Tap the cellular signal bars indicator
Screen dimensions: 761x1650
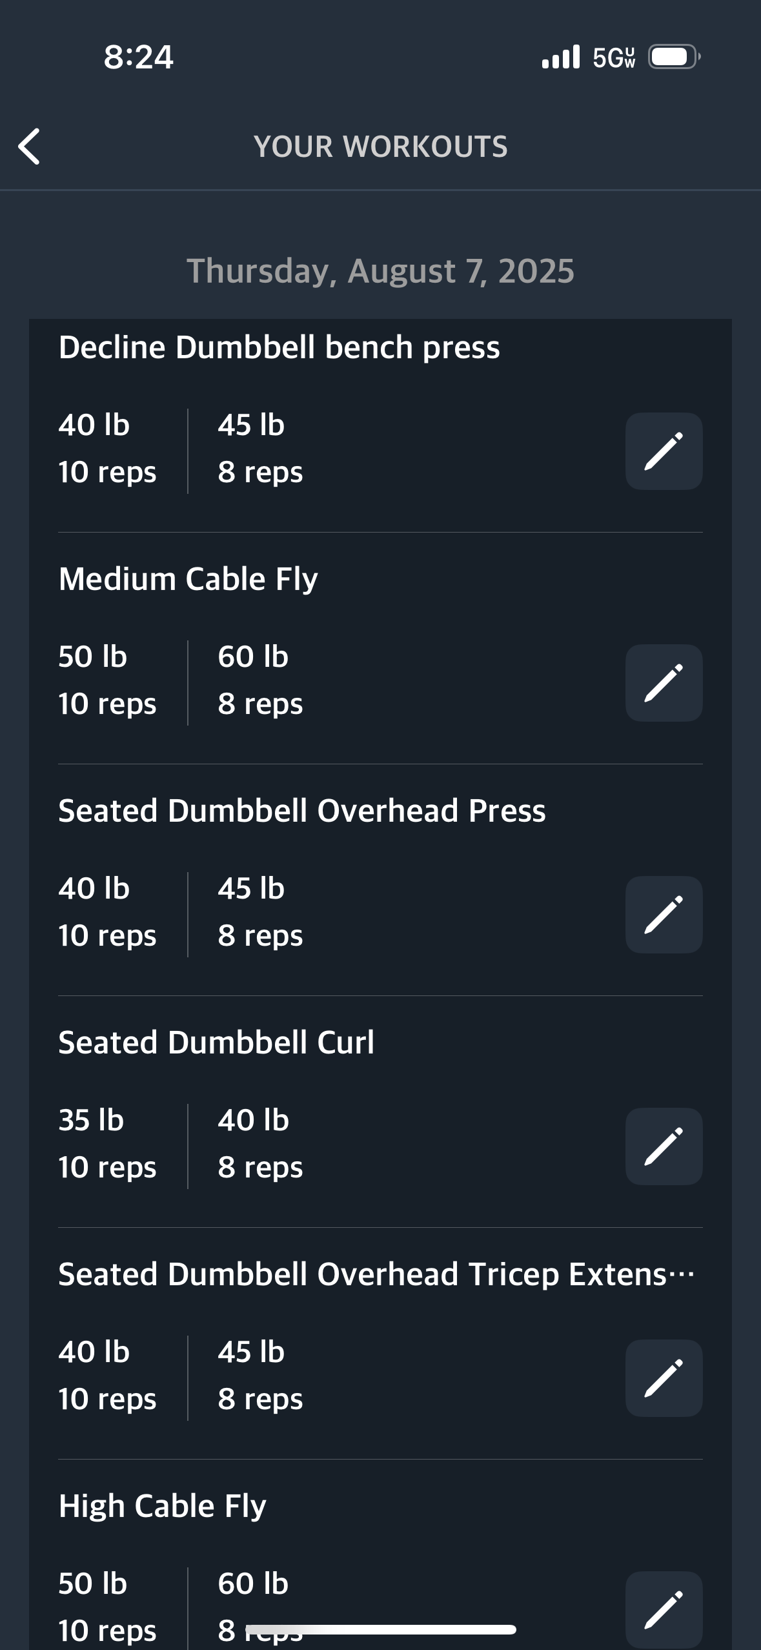pos(561,57)
